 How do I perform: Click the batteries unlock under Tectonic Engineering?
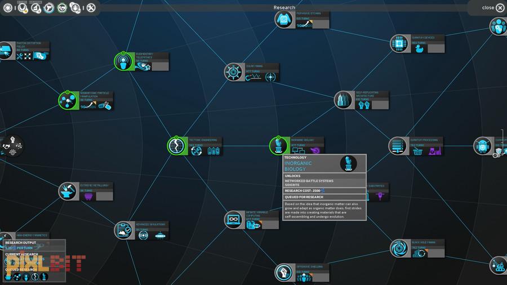tap(213, 151)
